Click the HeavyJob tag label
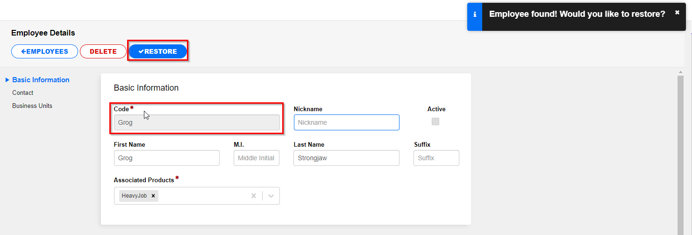Viewport: 692px width, 235px height. [x=134, y=196]
